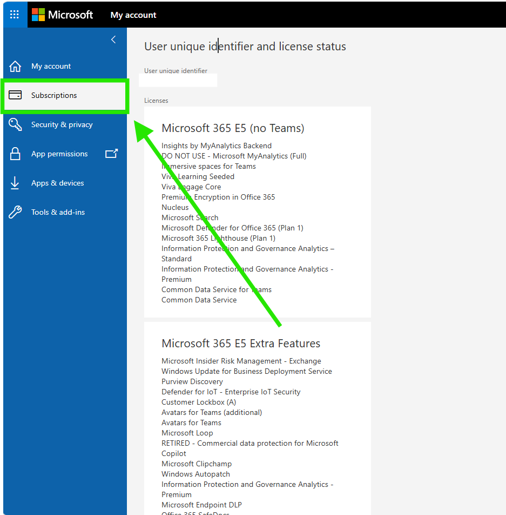This screenshot has height=515, width=506.
Task: Click 'Microsoft Clipchamp' entry
Action: point(197,464)
